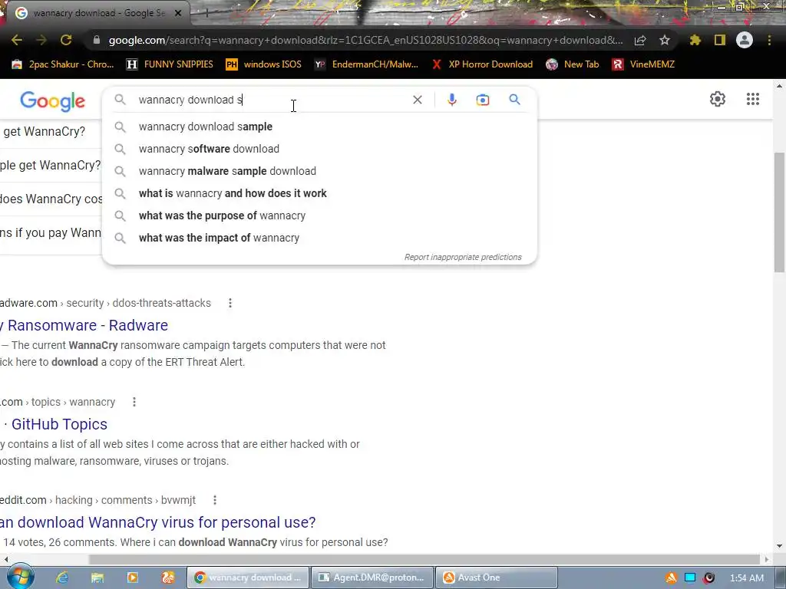786x589 pixels.
Task: Choose suggestion what was the purpose of wannacry
Action: [x=319, y=216]
